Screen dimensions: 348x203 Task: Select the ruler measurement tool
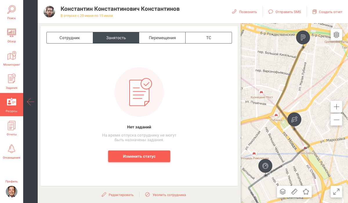coord(294,191)
